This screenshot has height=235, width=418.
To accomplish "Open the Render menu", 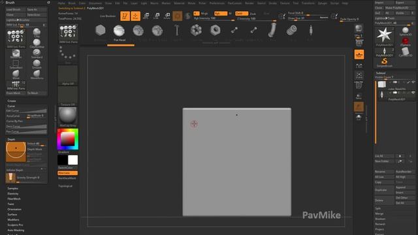I will (249, 3).
